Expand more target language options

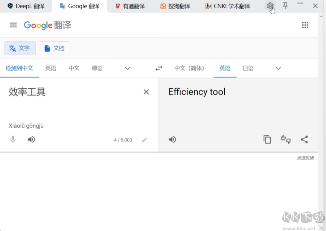pyautogui.click(x=278, y=68)
